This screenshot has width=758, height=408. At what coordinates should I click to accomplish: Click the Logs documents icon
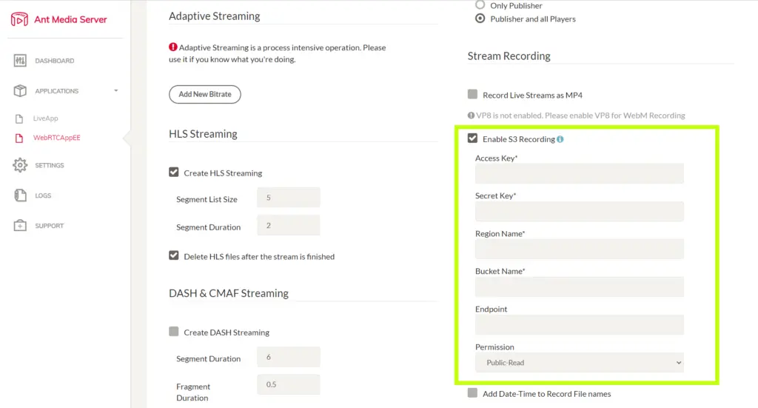pyautogui.click(x=20, y=195)
